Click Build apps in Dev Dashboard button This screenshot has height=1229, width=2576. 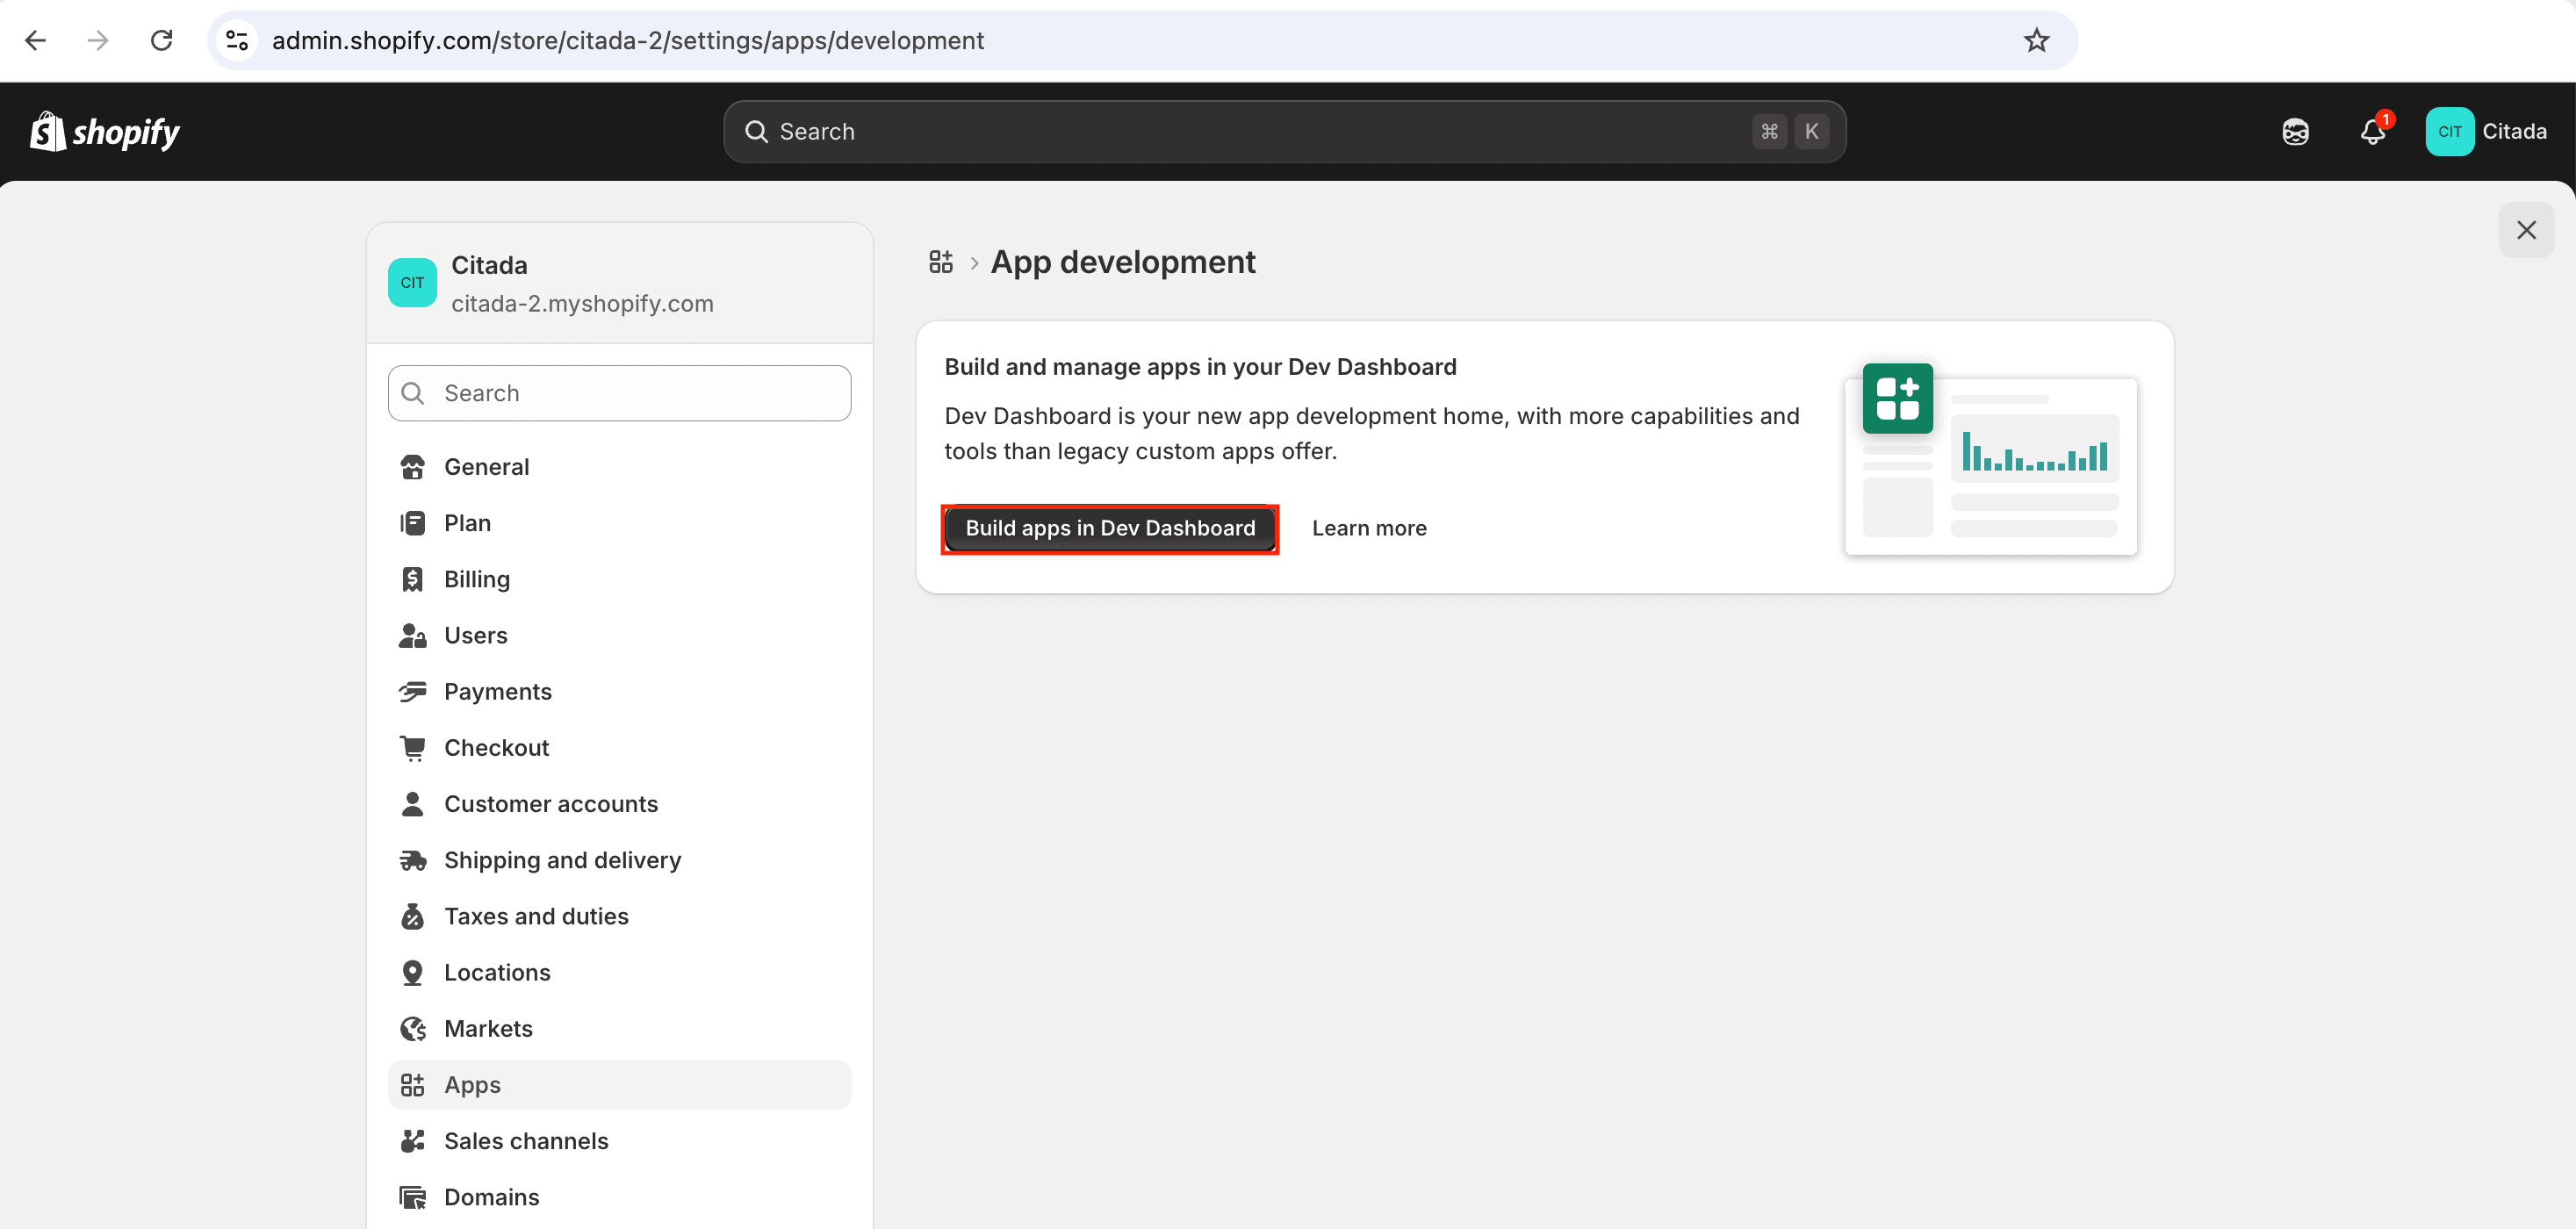tap(1110, 529)
